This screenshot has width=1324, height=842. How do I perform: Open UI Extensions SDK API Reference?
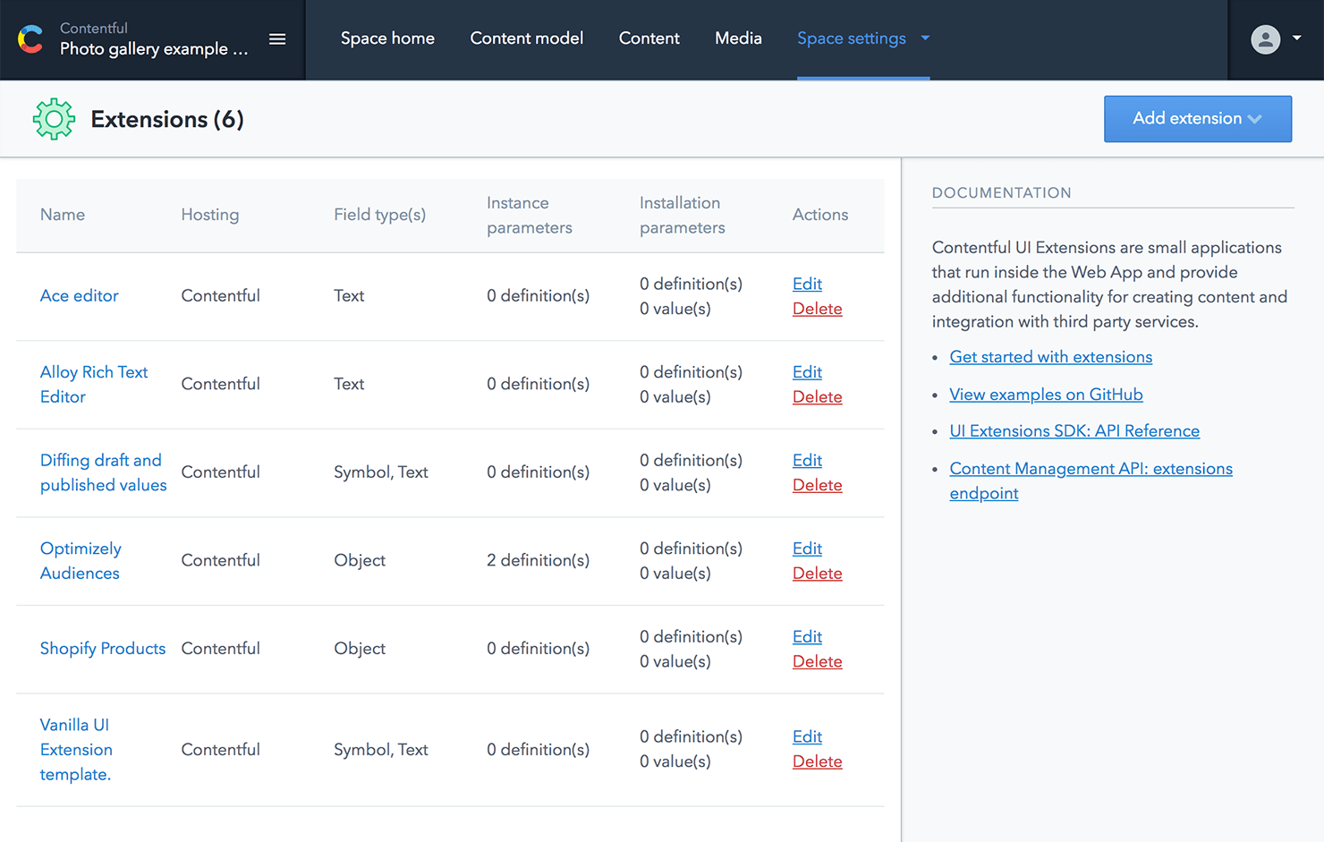[1074, 430]
